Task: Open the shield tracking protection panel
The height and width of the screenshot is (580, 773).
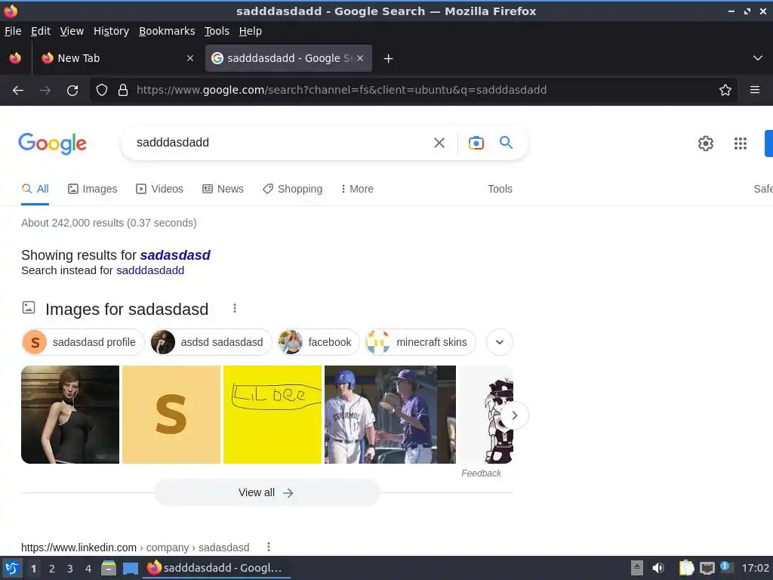Action: tap(102, 91)
